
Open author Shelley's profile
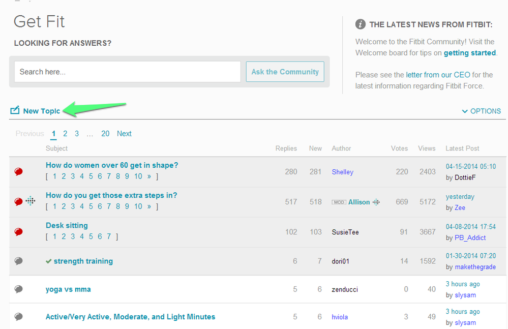pyautogui.click(x=342, y=172)
